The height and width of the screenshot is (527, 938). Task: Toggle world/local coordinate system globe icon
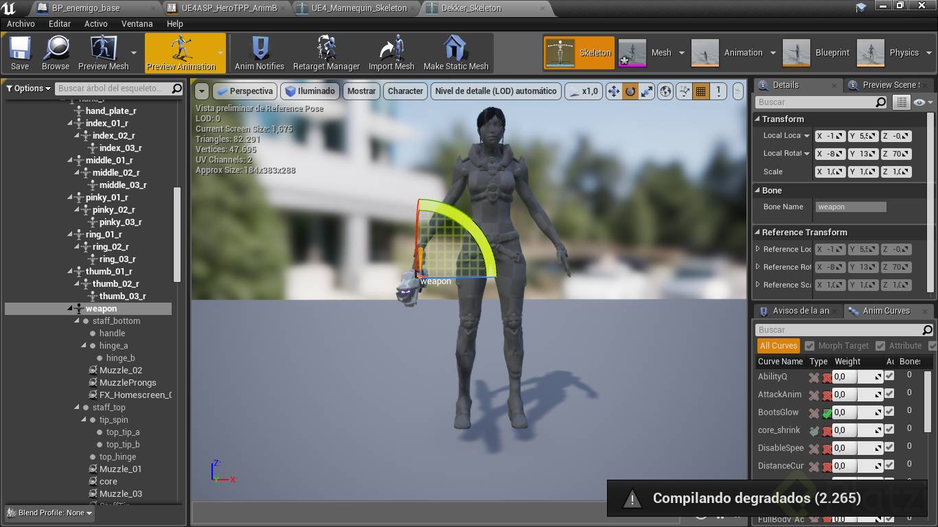click(665, 91)
